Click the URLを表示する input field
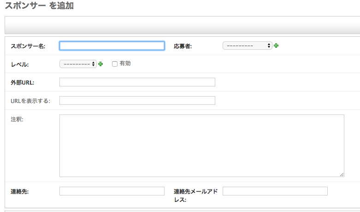 coord(137,101)
